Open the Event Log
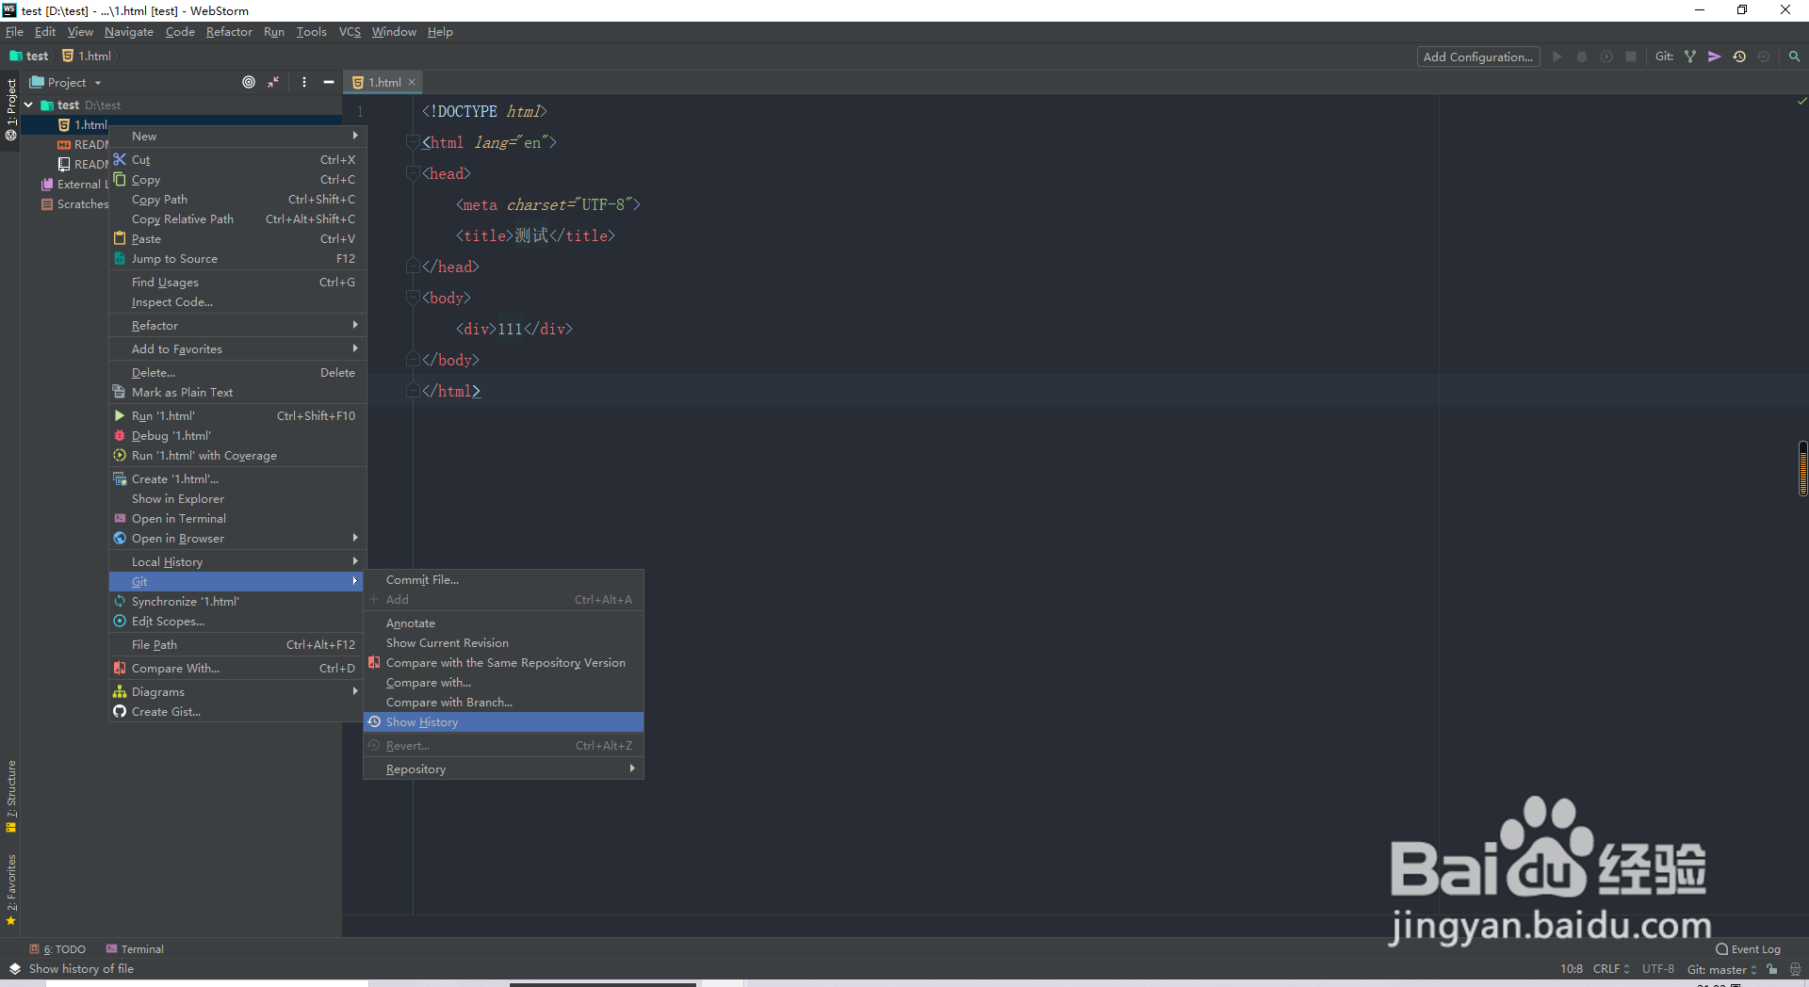This screenshot has width=1809, height=987. [x=1748, y=949]
